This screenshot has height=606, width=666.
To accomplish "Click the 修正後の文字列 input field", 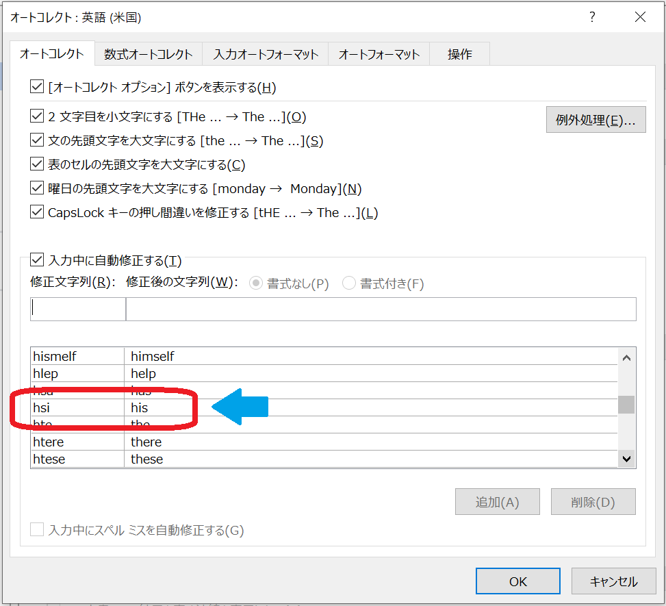I will [x=381, y=309].
